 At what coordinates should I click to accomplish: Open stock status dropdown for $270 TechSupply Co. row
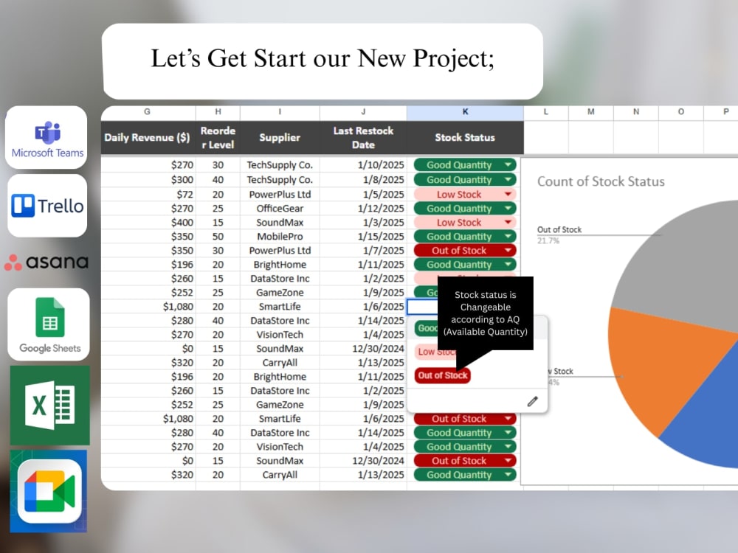(508, 164)
